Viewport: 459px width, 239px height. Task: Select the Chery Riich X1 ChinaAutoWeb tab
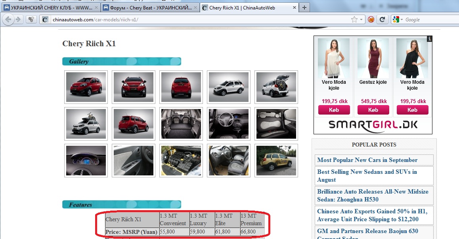tap(249, 8)
